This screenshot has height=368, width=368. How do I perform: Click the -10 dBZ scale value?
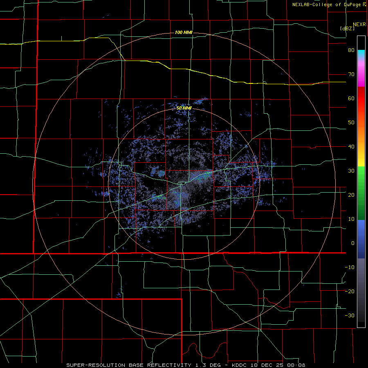tap(350, 267)
